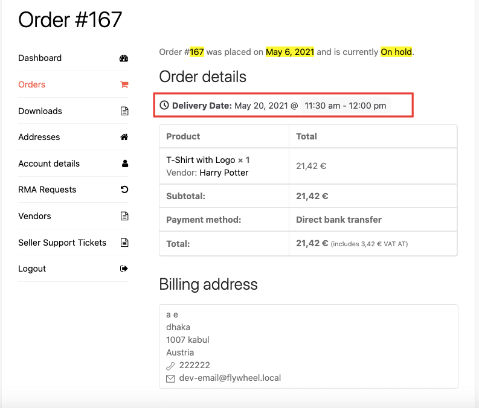Click the Vendors document icon

tap(124, 216)
